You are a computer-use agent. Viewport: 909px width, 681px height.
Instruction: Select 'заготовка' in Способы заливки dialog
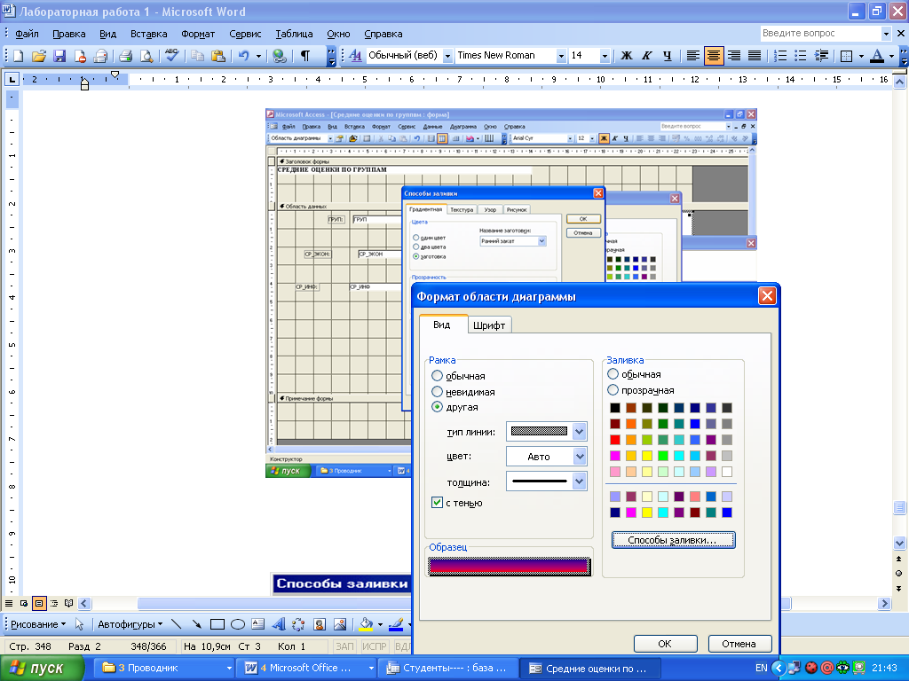pyautogui.click(x=415, y=256)
